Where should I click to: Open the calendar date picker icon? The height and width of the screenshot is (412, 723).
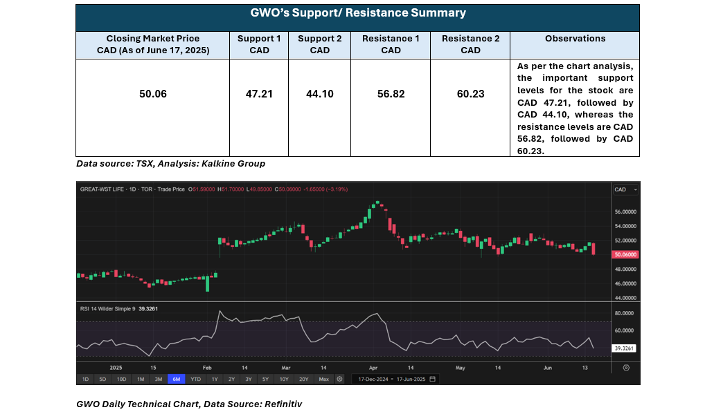coord(433,380)
